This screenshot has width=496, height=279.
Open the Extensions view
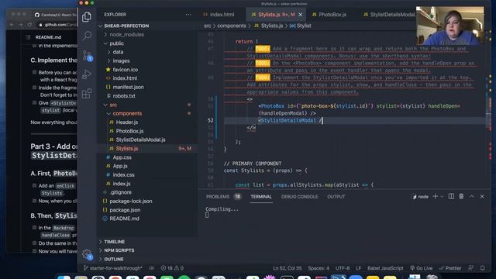coord(87,93)
